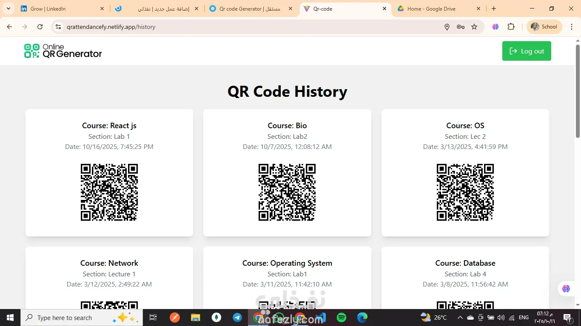Open the volume control speaker icon
This screenshot has height=326, width=581.
click(501, 318)
